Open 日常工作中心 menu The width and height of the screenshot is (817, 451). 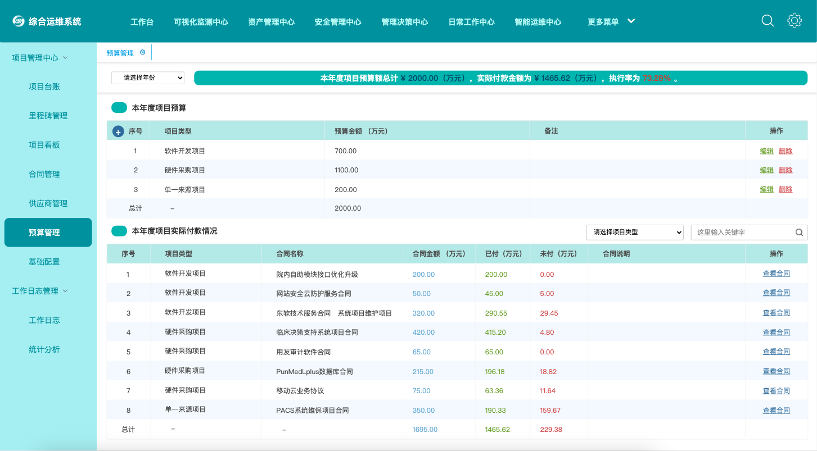471,22
